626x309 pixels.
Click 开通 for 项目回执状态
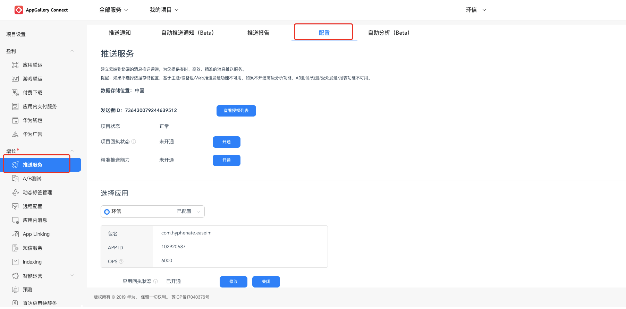point(227,142)
